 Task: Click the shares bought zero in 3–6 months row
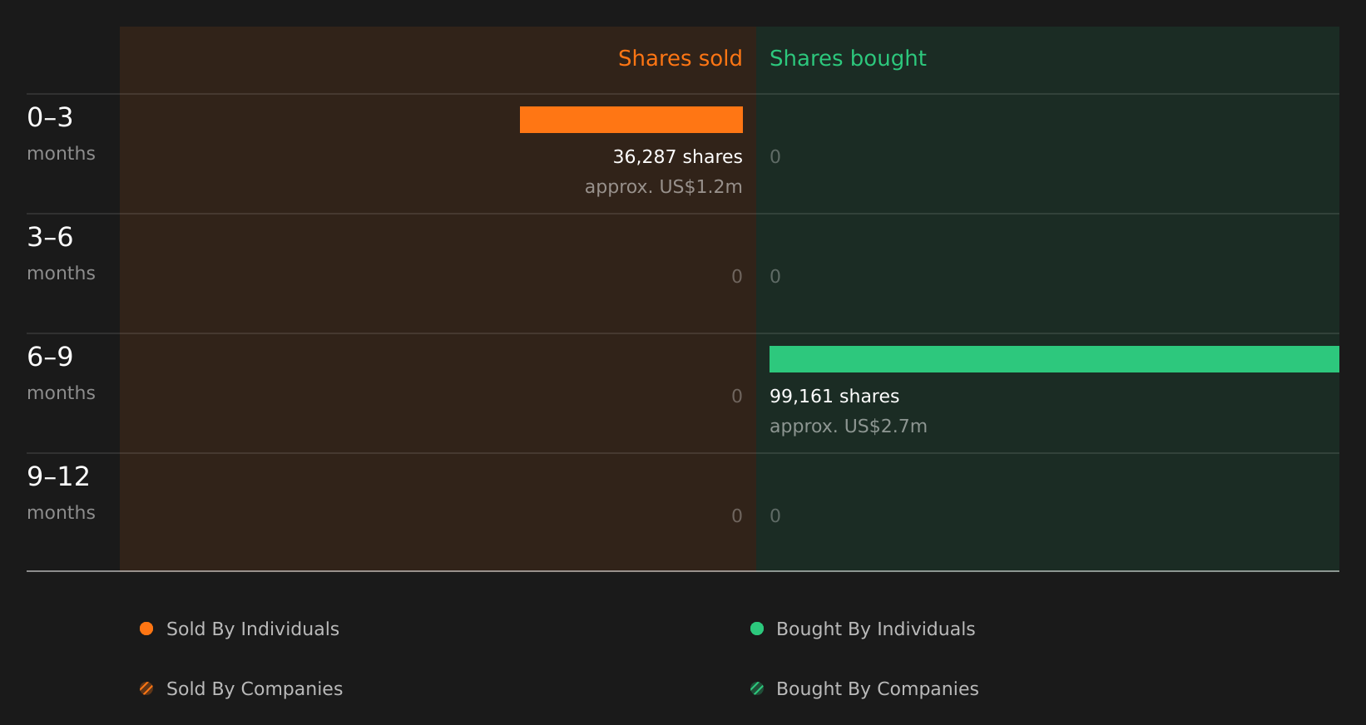(x=775, y=276)
